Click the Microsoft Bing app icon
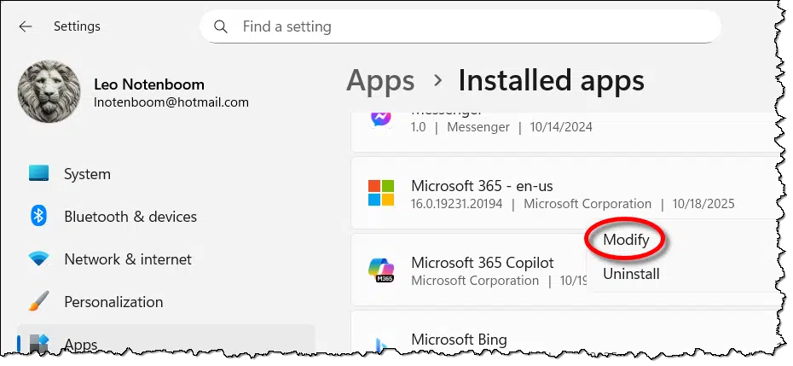Screen dimensions: 793x366 tap(380, 343)
